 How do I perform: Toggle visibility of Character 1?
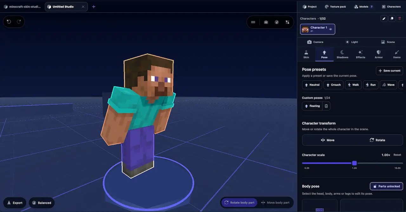click(331, 29)
